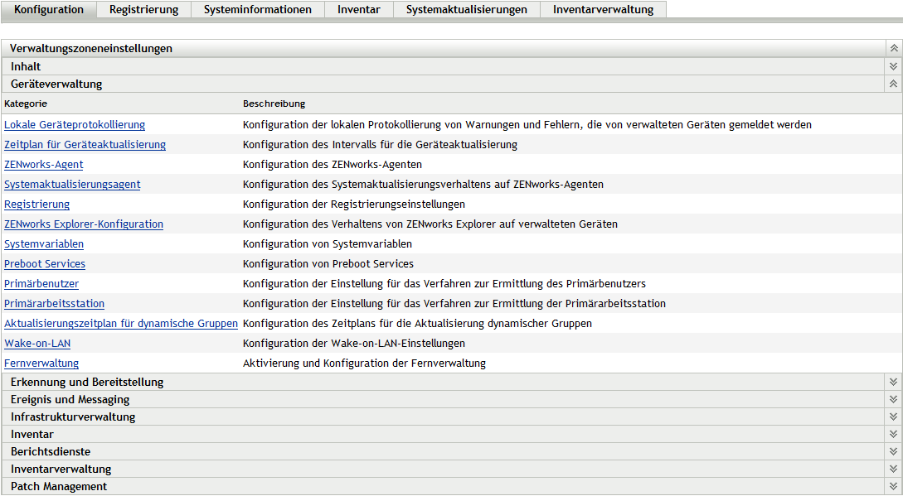Collapse the Geräteverwaltung section chevron
Viewport: 903px width, 496px height.
pos(893,84)
